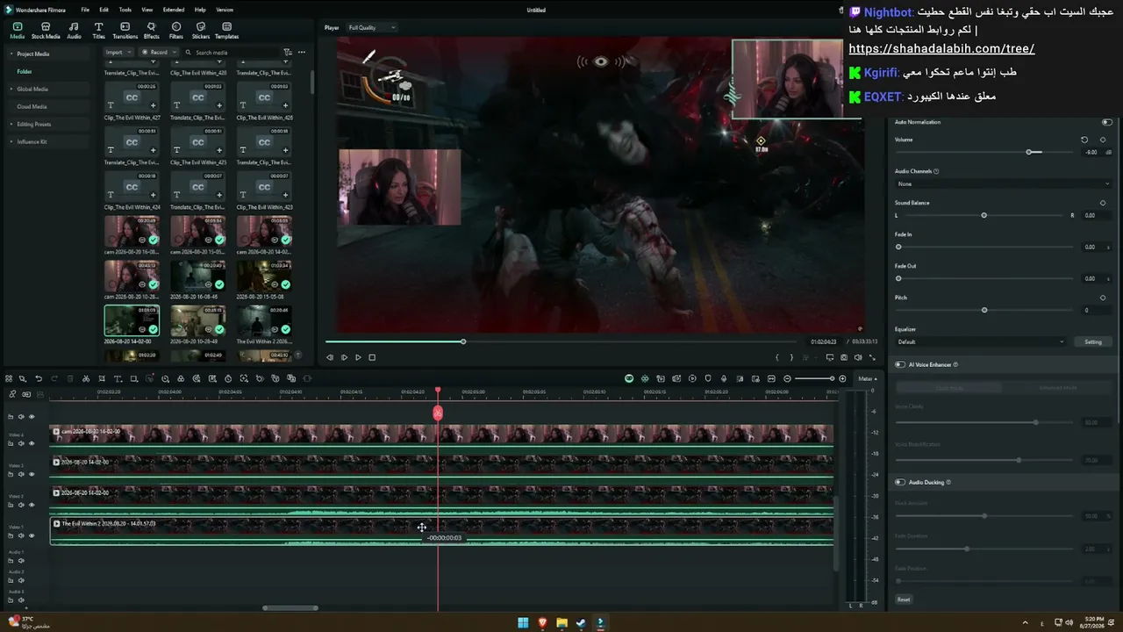Open the View menu
The image size is (1123, 632).
(147, 10)
